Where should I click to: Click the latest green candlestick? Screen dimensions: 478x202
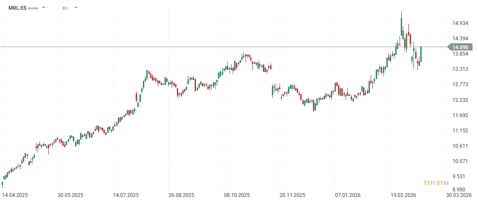click(x=421, y=54)
